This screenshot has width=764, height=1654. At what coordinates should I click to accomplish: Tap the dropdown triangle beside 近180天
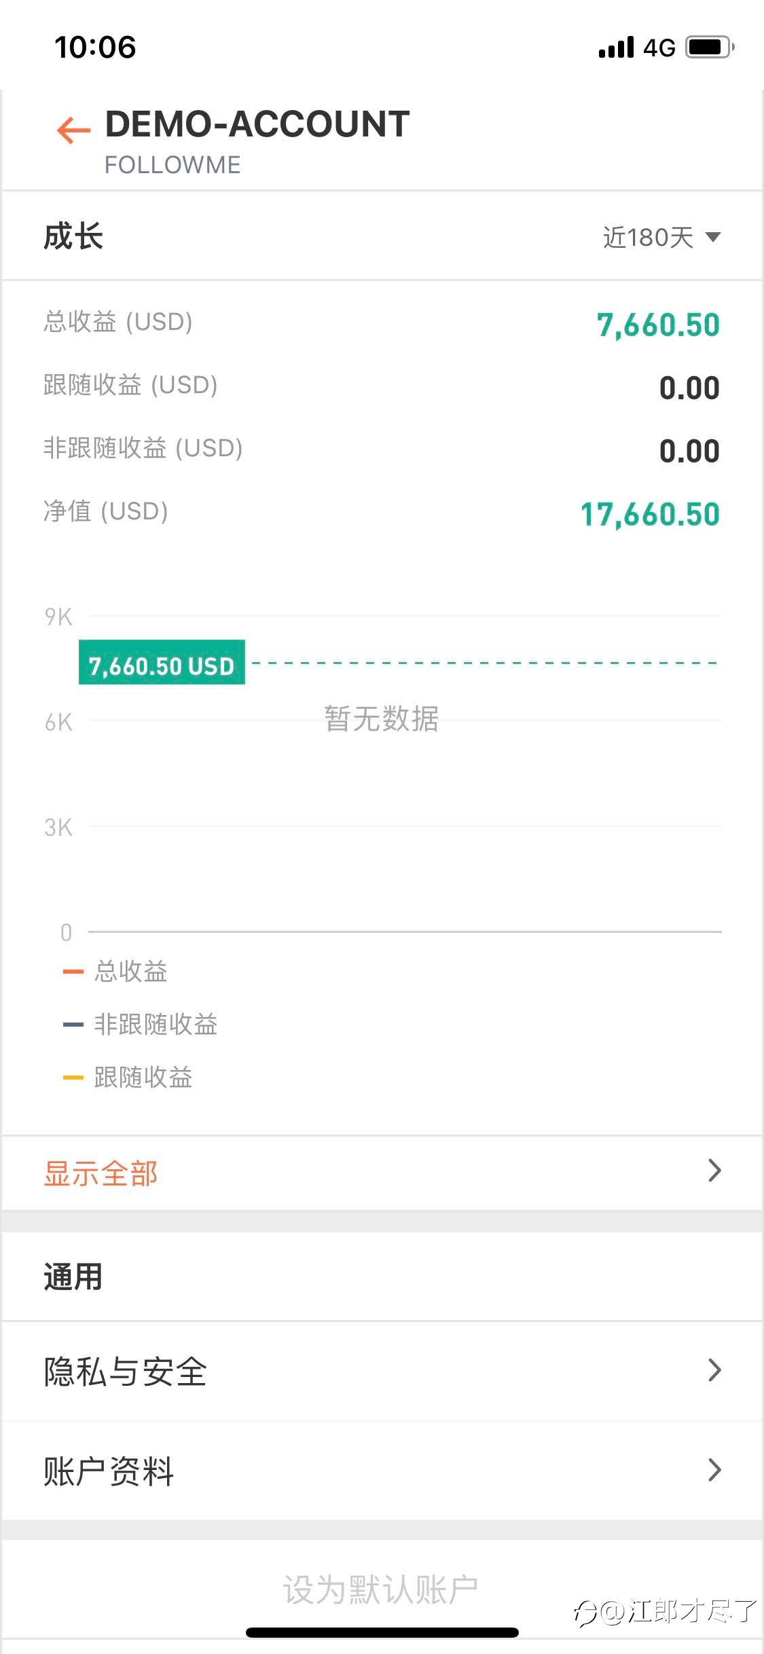click(713, 237)
